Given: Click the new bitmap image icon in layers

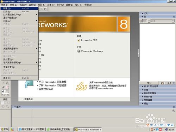Looking at the screenshot, I should coord(170,83).
